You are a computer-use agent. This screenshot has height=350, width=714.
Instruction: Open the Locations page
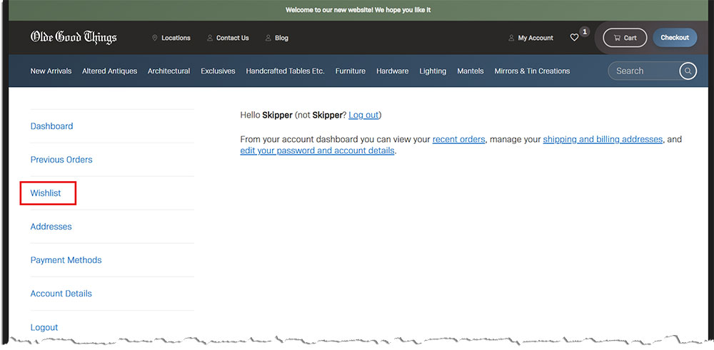171,38
